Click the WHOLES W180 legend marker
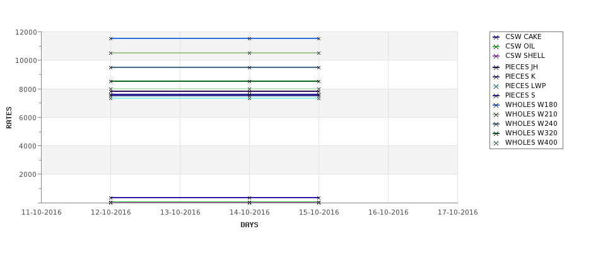Image resolution: width=615 pixels, height=270 pixels. 496,105
